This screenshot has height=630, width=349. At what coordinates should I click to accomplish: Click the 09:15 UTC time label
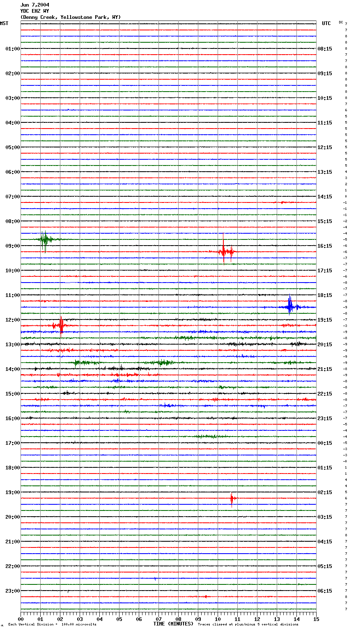pos(325,74)
